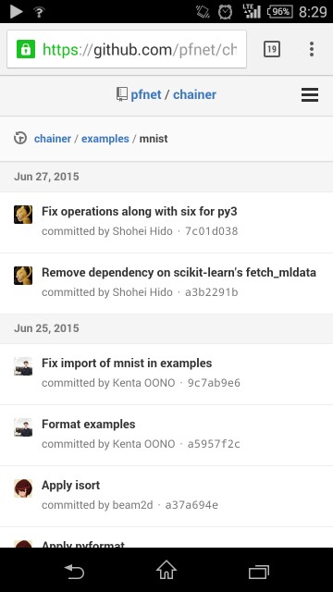Open the "Format examples" commit

(x=89, y=425)
